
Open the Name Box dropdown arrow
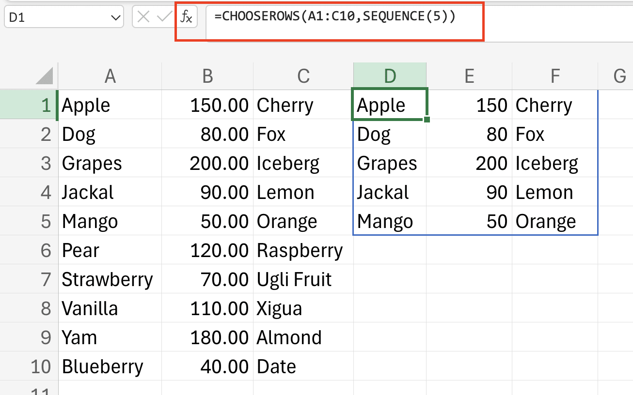116,18
